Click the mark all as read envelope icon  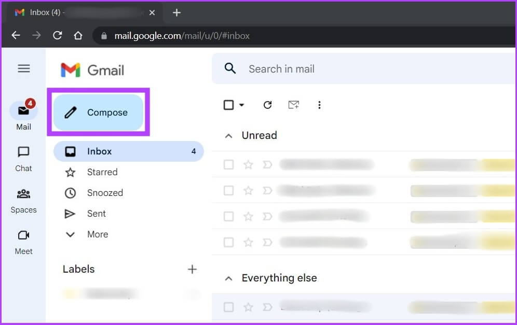(293, 105)
